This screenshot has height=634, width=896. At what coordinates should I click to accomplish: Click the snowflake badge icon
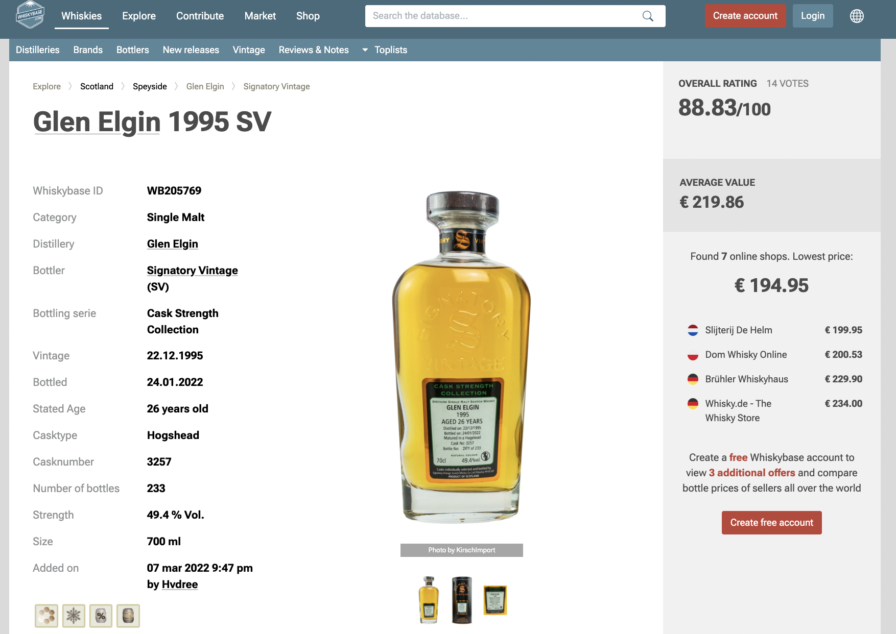point(74,616)
